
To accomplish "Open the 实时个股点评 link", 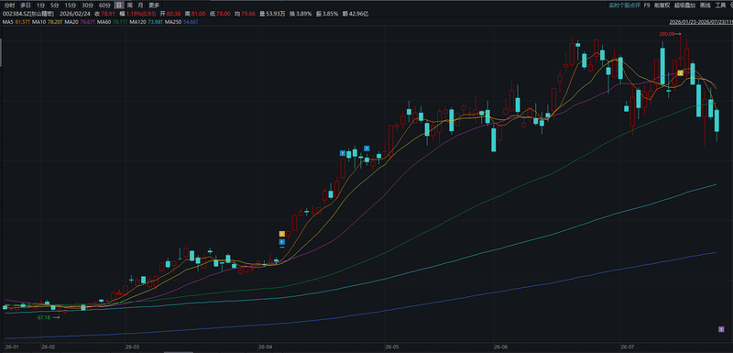I will point(624,6).
